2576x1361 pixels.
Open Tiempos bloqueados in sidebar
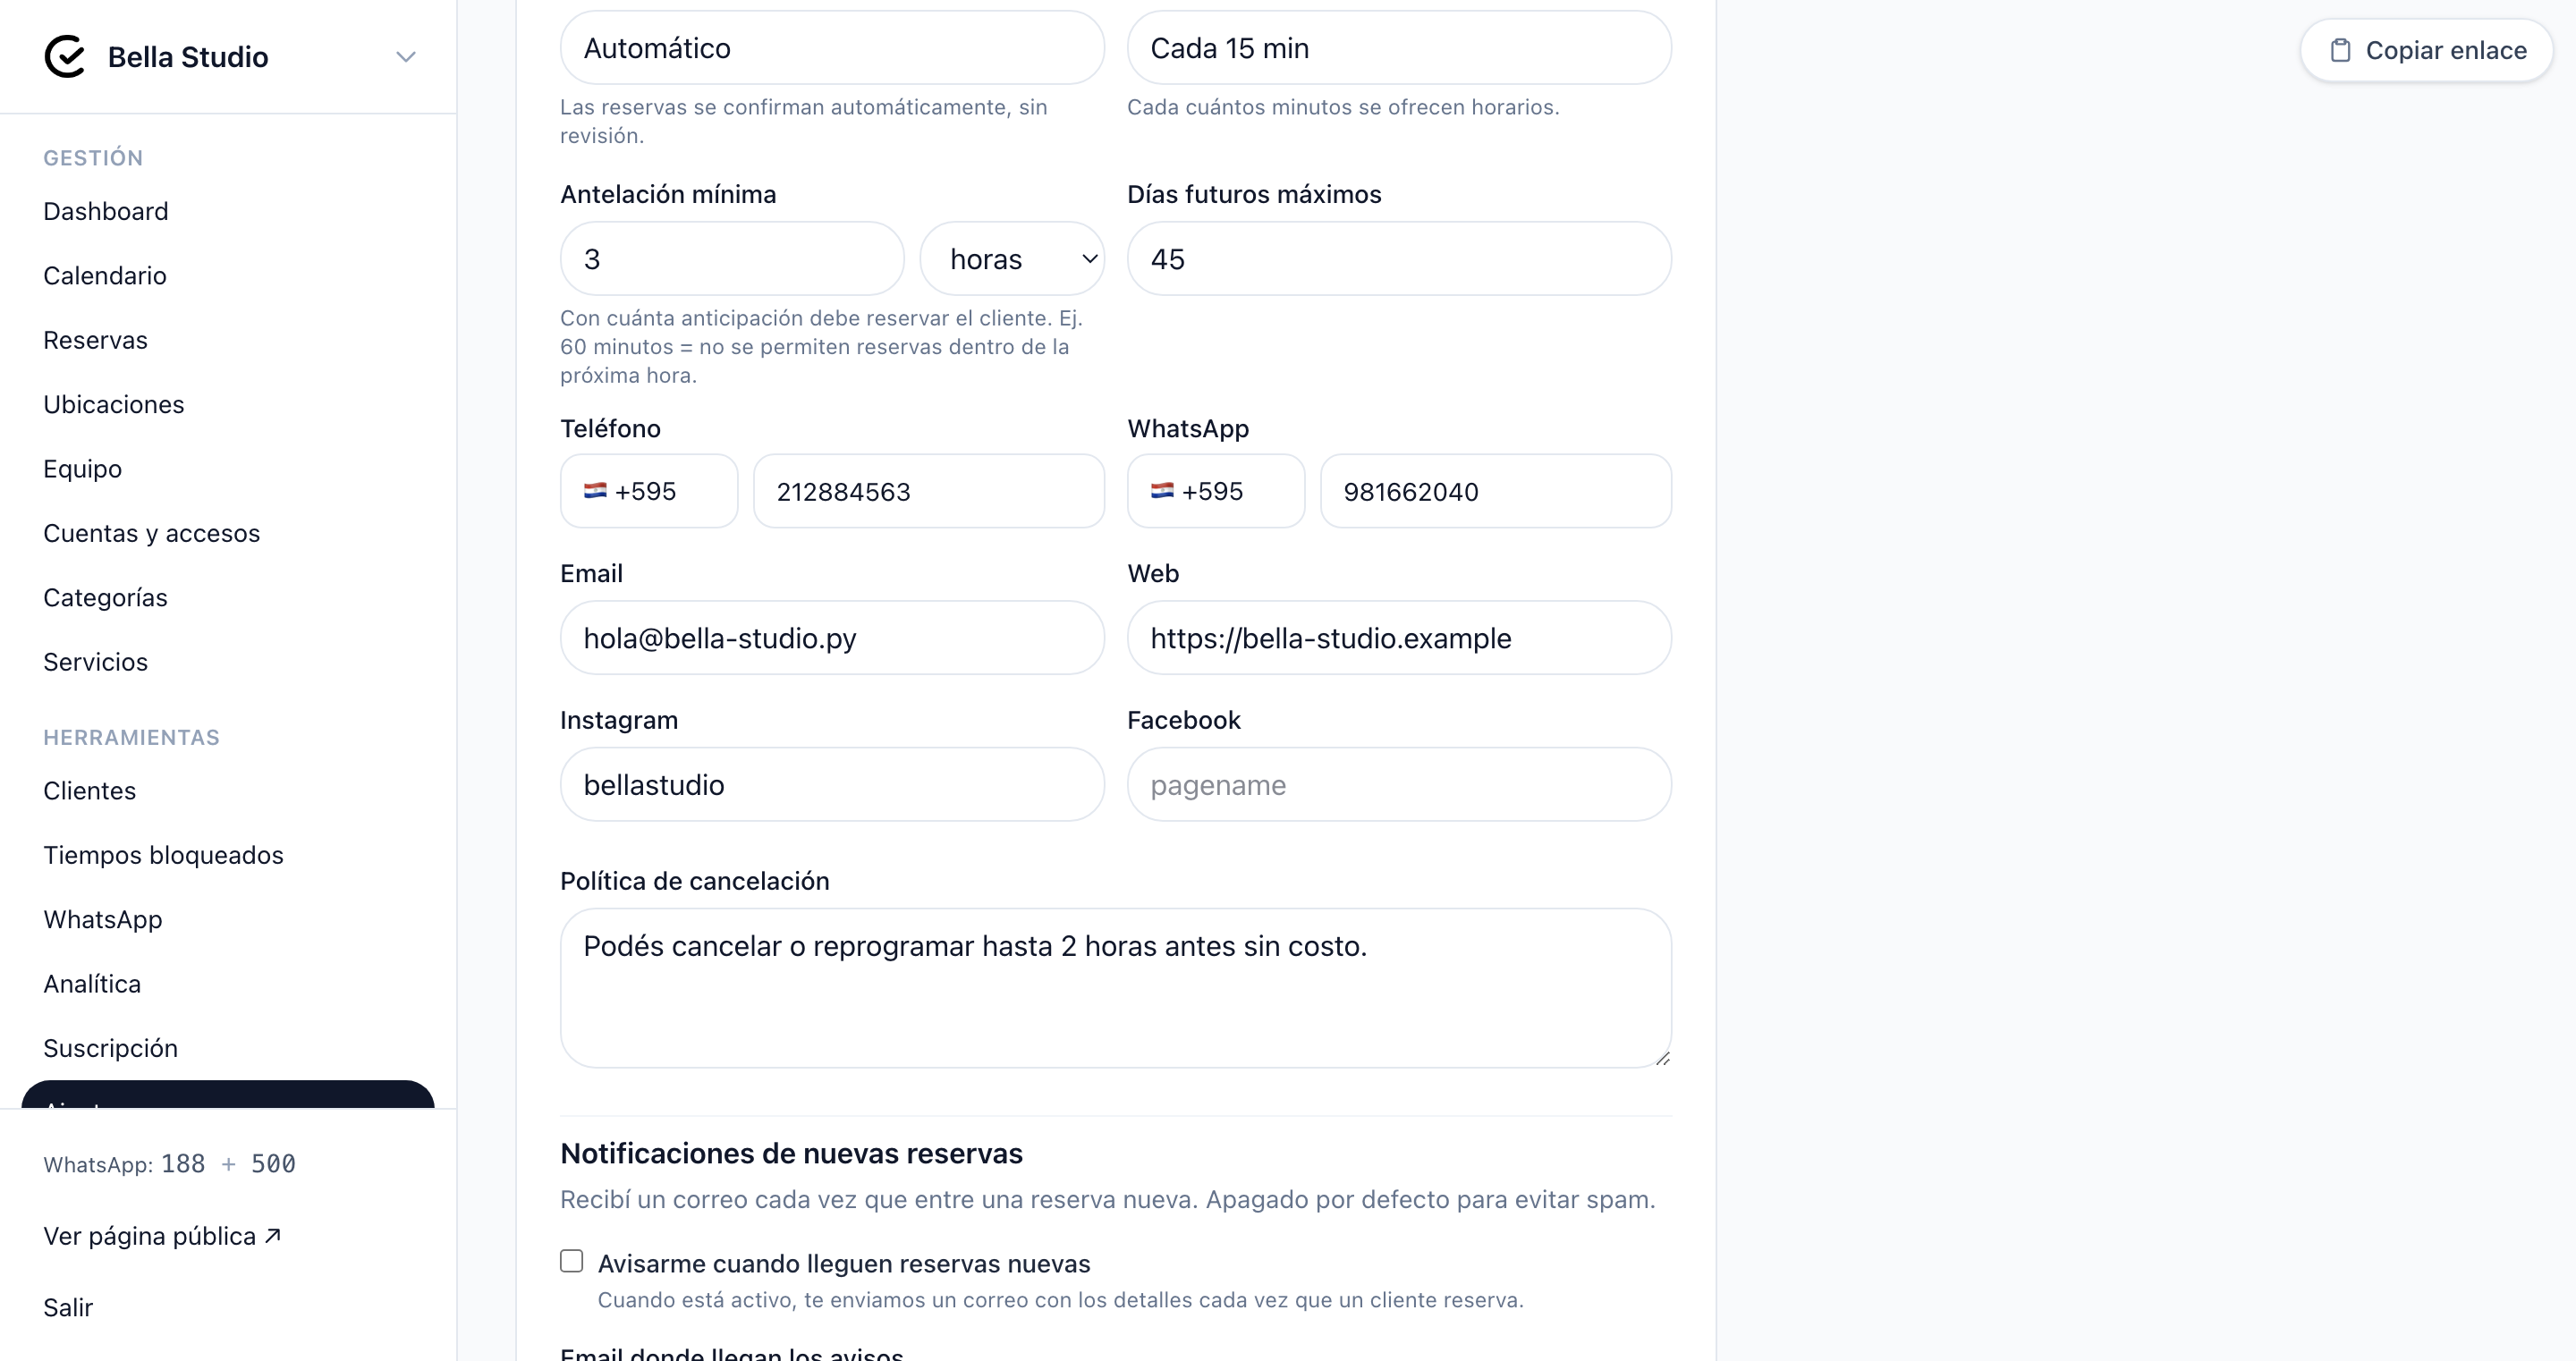[x=163, y=855]
